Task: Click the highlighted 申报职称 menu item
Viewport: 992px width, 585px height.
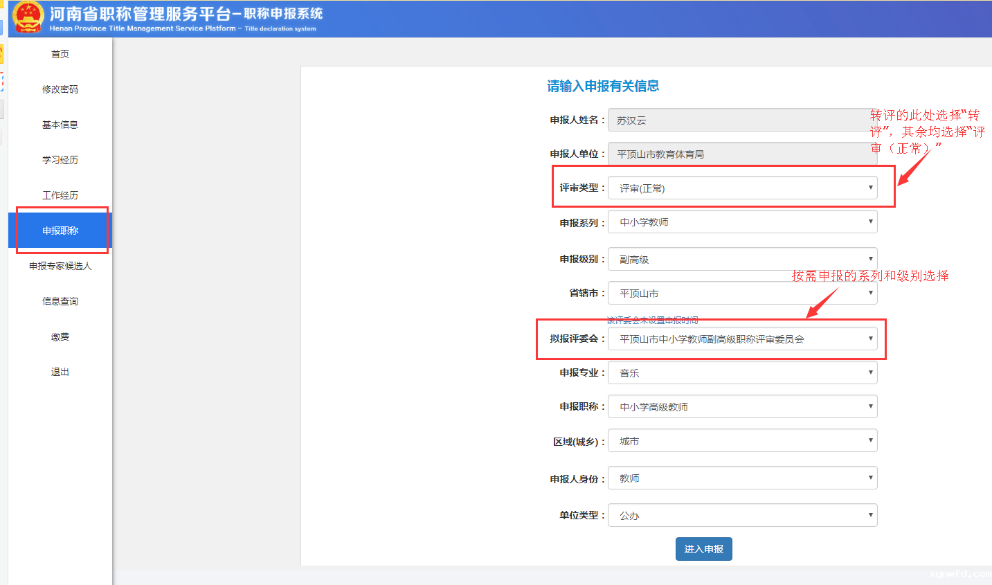Action: point(60,231)
